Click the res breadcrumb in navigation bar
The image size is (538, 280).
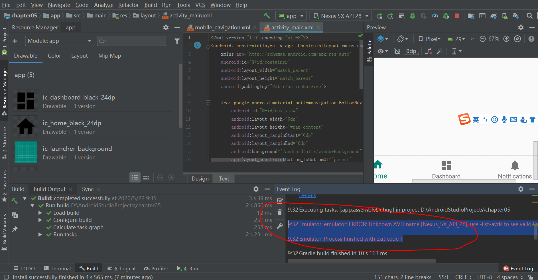pyautogui.click(x=120, y=16)
